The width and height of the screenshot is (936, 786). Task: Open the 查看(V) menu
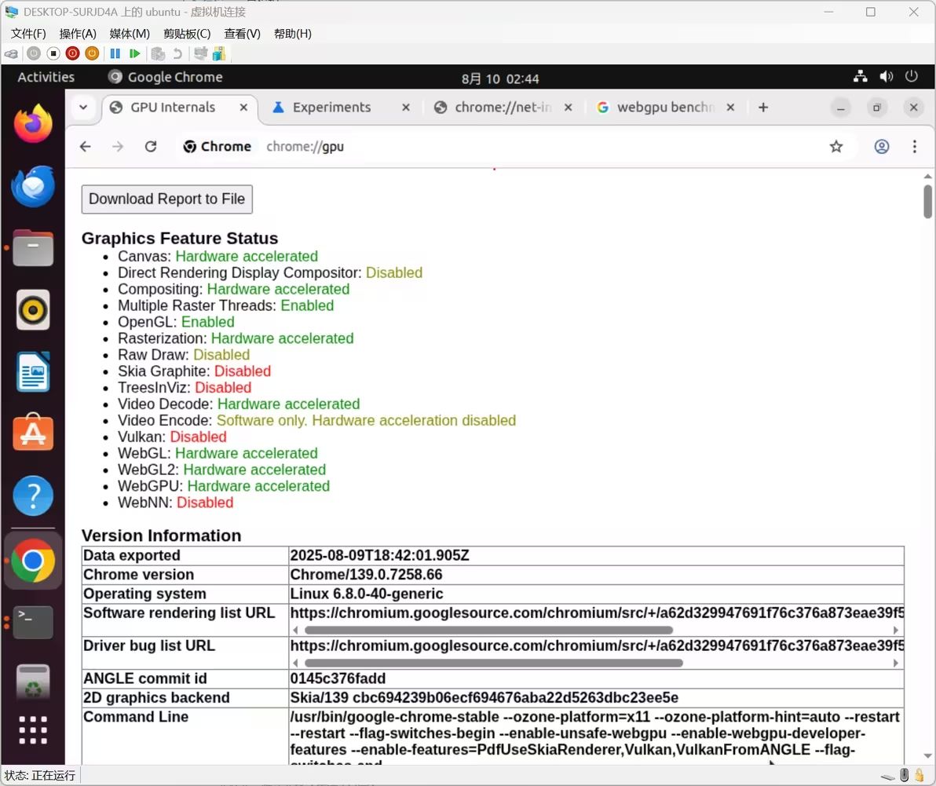click(242, 34)
